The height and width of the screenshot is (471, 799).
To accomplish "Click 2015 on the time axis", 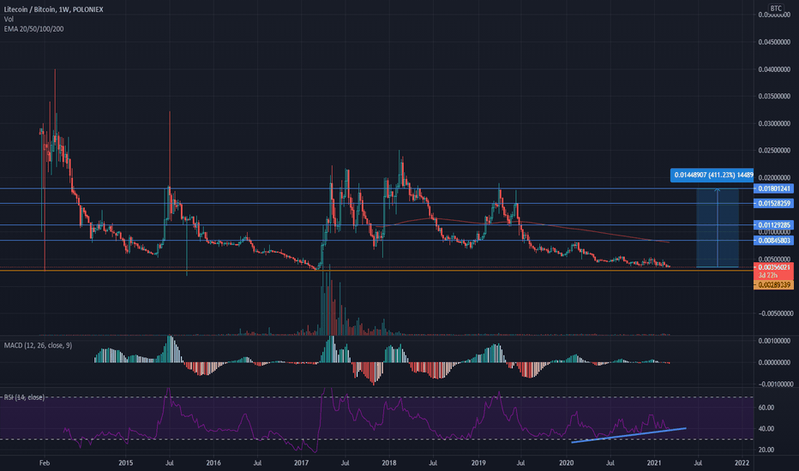I will click(125, 462).
